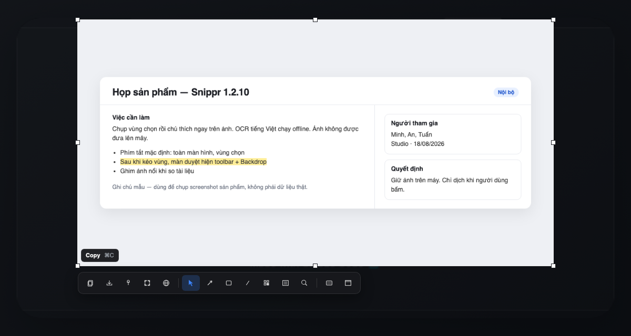This screenshot has height=336, width=631.
Task: Click the "Studio · 18/08/2026" line
Action: pyautogui.click(x=418, y=144)
